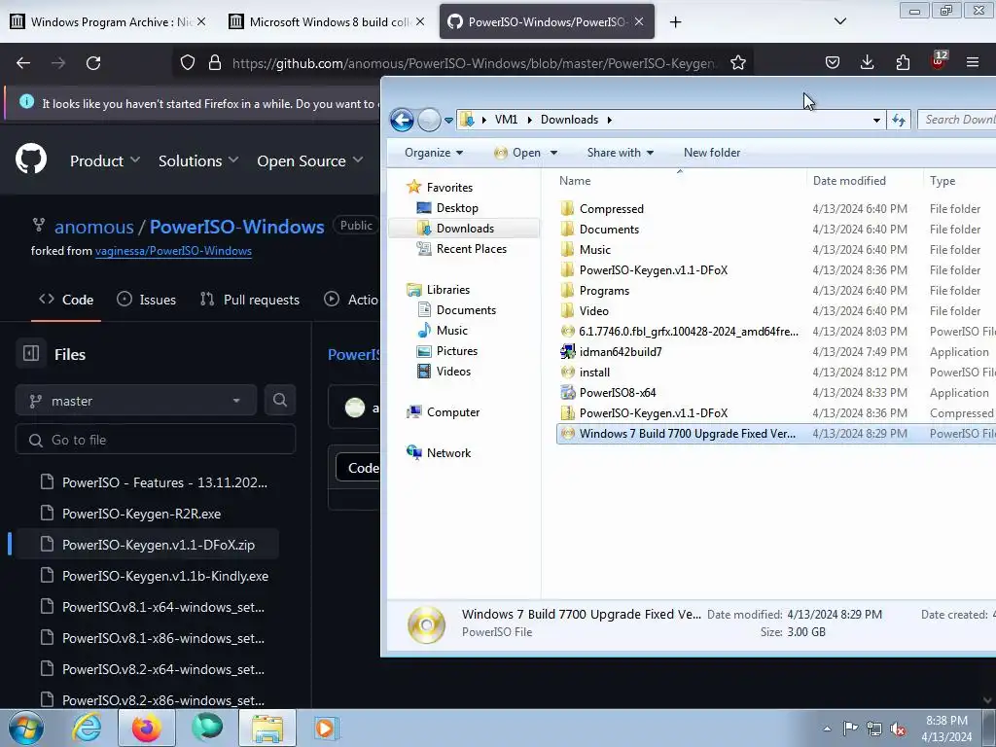
Task: Collapse the GitHub Files side panel icon
Action: [x=30, y=354]
